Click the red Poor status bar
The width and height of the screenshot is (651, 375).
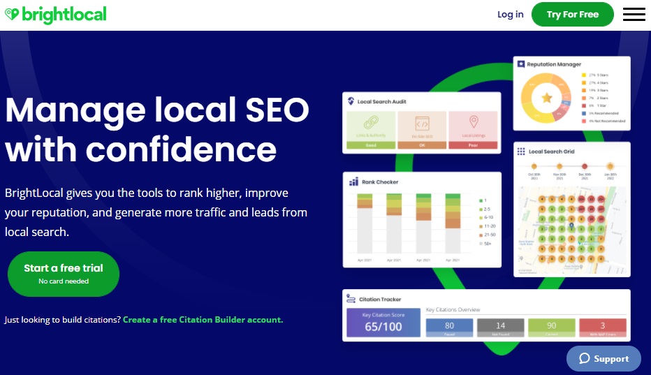click(474, 145)
